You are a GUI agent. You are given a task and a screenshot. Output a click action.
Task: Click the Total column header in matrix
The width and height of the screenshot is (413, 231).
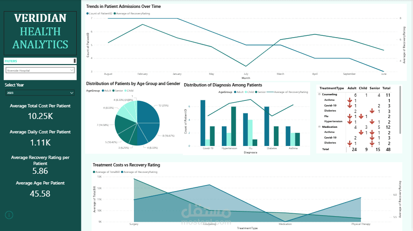[386, 88]
